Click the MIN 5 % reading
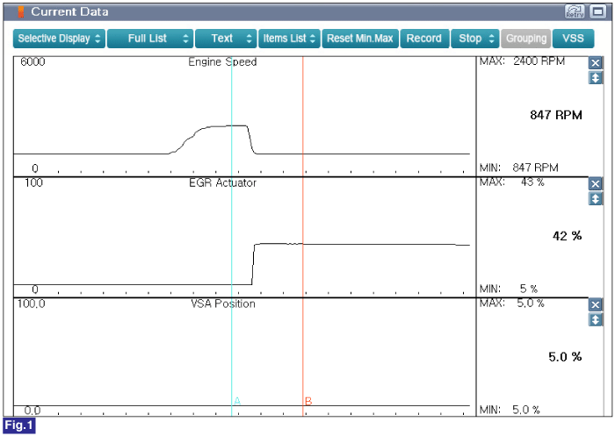 [x=509, y=289]
